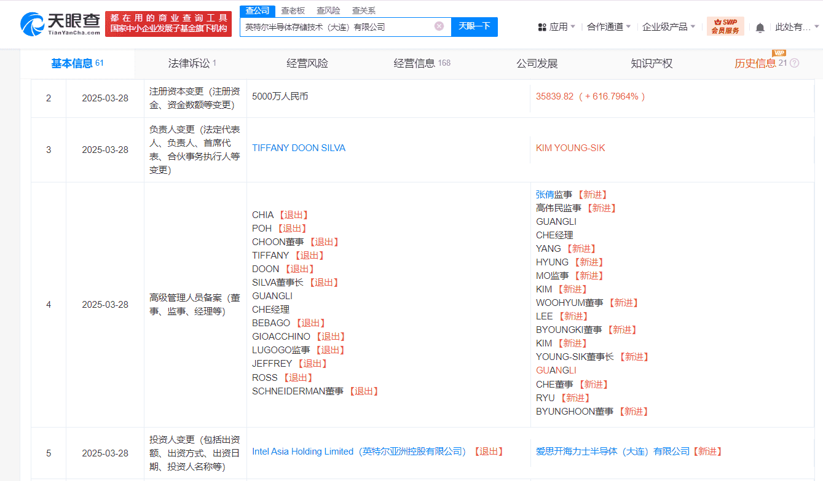Switch to the 查关系 search tab
The height and width of the screenshot is (481, 823).
363,10
